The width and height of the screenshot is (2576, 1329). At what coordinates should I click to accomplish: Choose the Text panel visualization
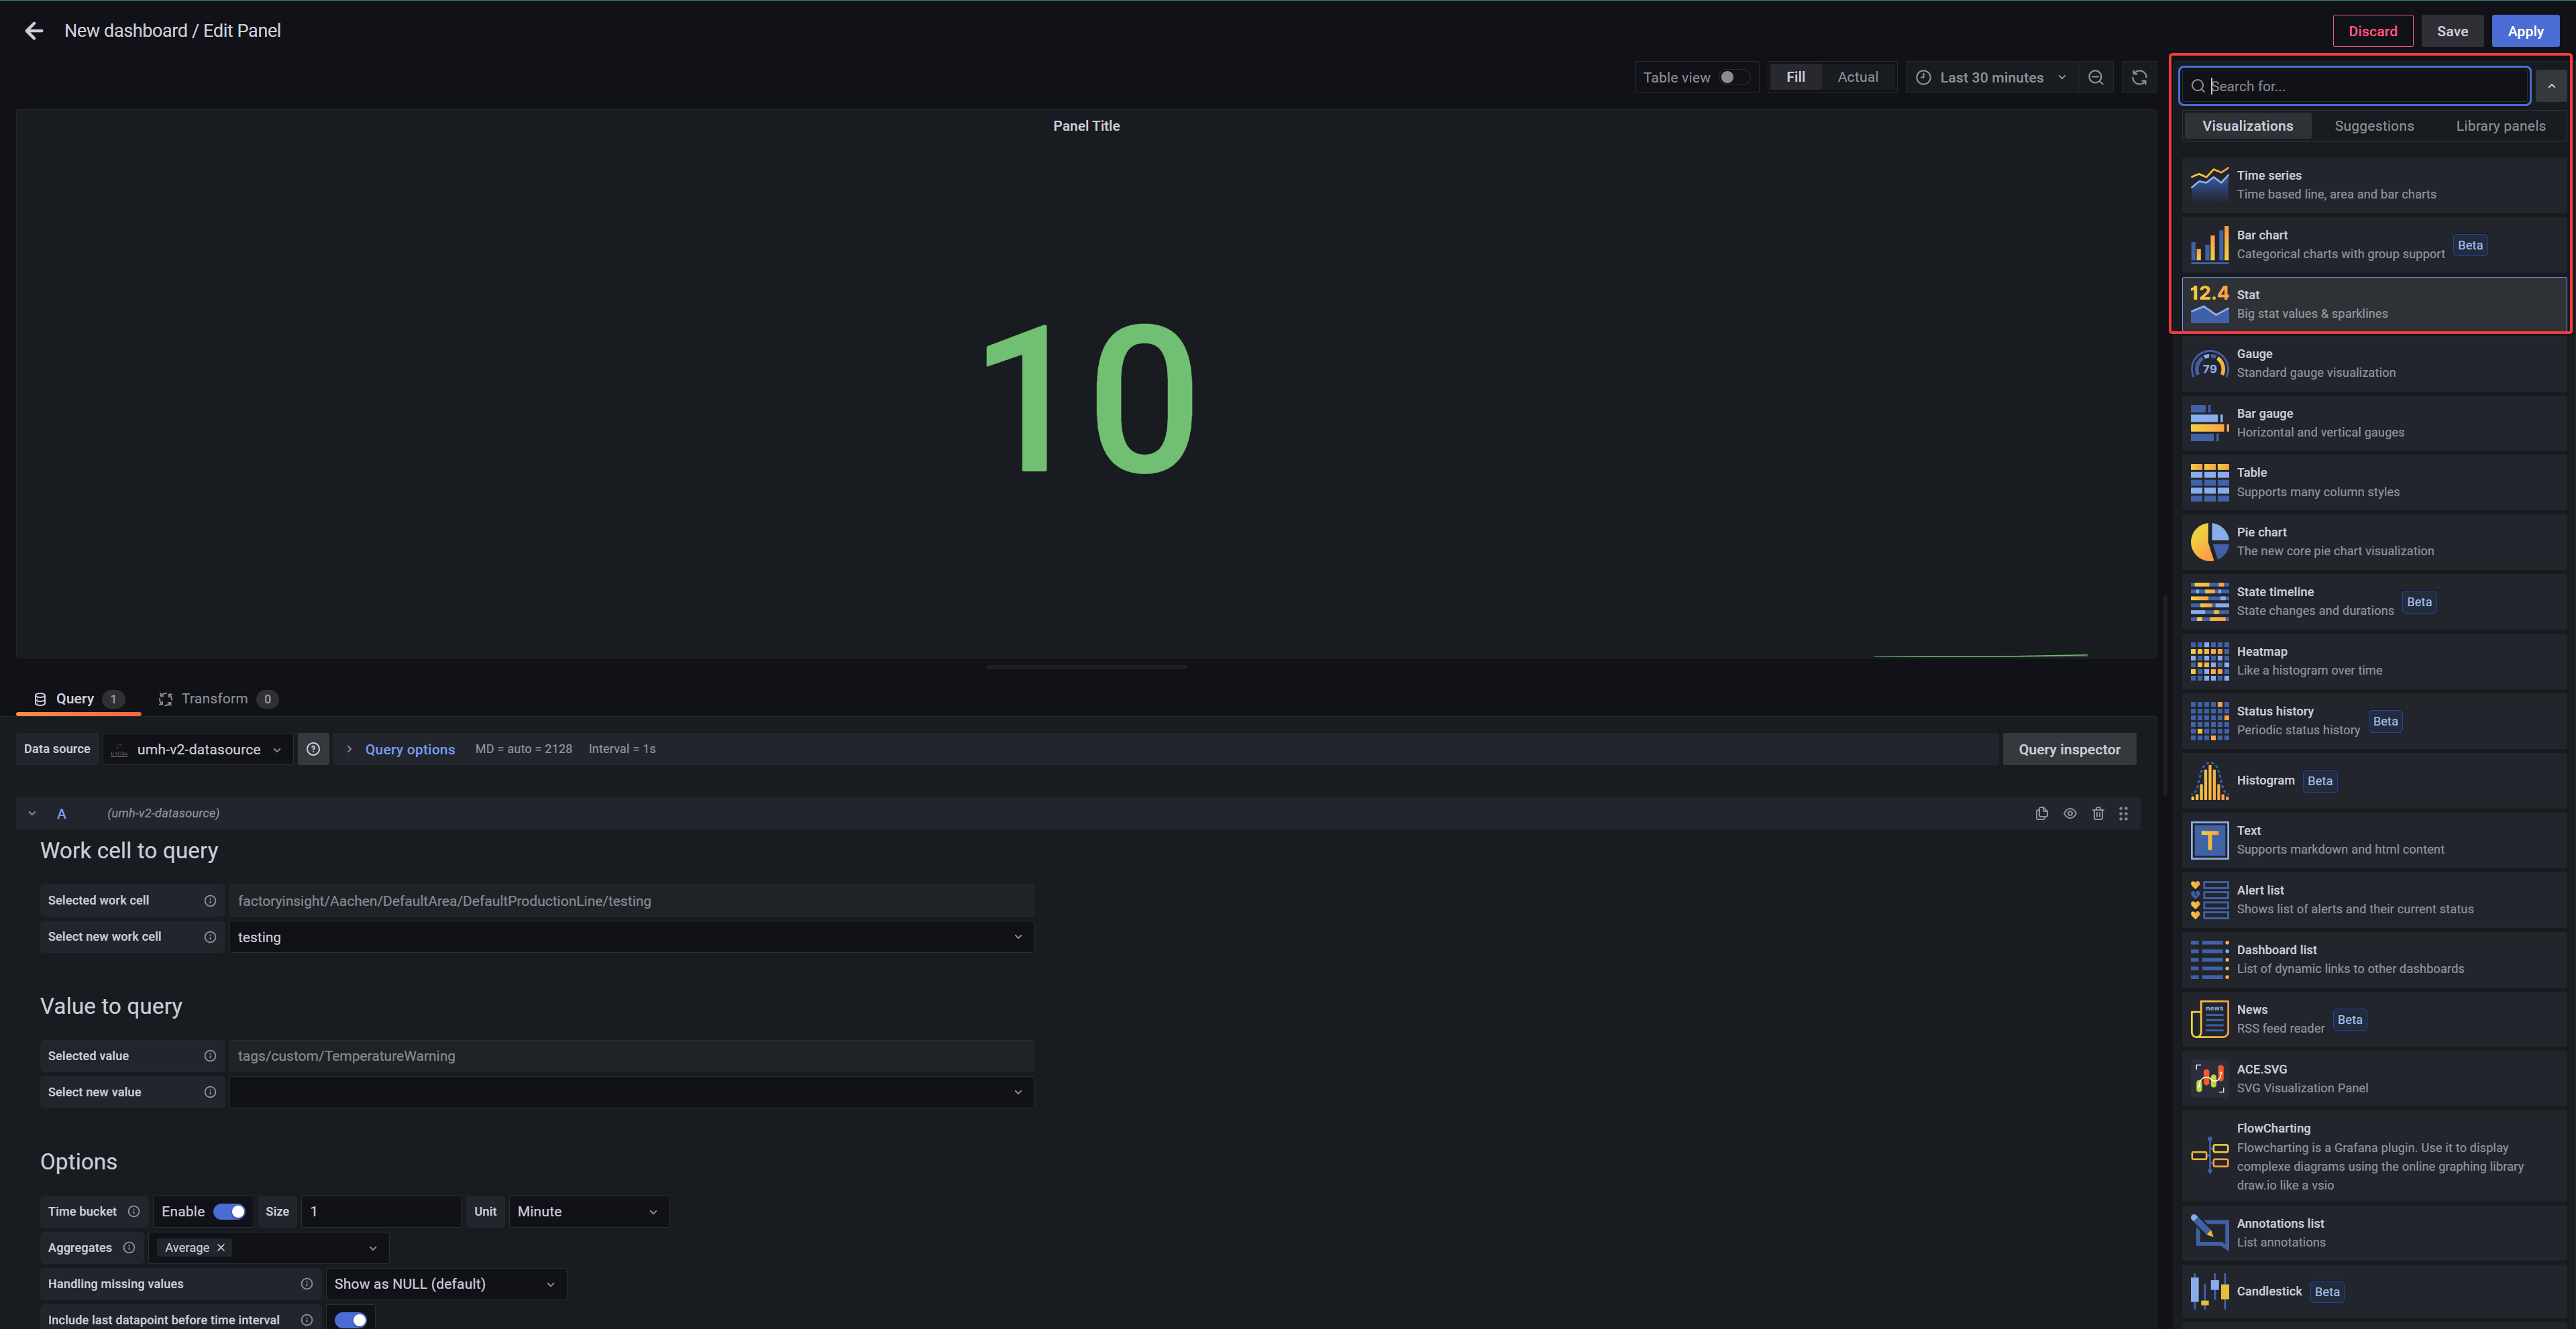click(x=2374, y=840)
